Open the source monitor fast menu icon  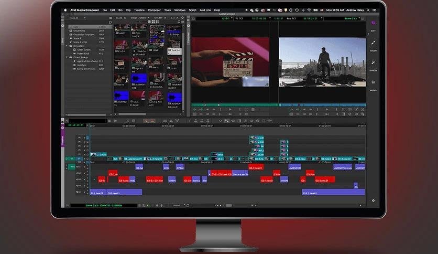tap(193, 18)
